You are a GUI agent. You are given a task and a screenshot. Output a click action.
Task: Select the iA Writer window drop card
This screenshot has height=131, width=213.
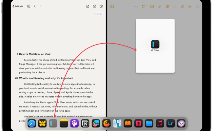click(155, 46)
